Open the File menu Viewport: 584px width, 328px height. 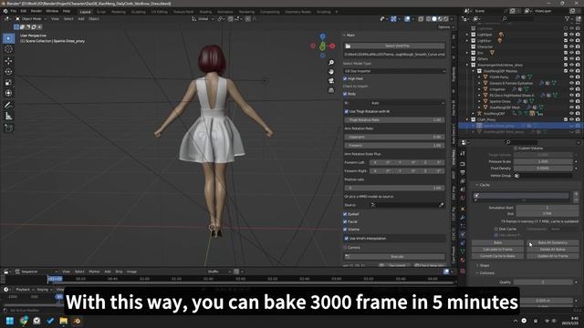point(14,11)
